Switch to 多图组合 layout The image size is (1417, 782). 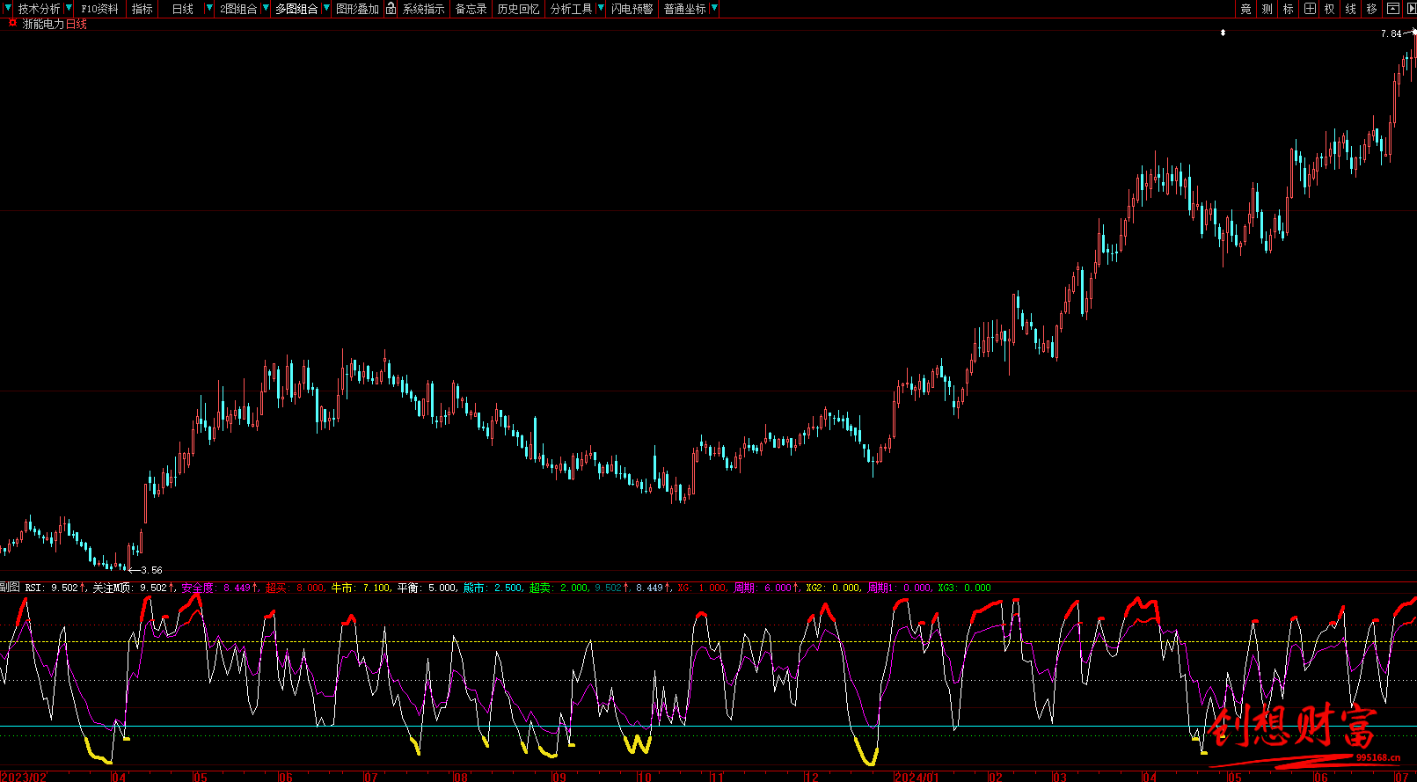pyautogui.click(x=296, y=9)
